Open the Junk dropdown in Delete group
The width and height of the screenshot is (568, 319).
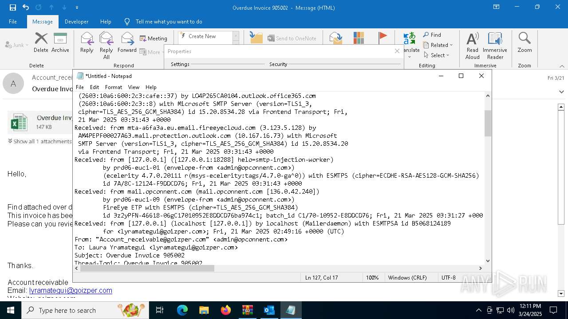tap(17, 45)
